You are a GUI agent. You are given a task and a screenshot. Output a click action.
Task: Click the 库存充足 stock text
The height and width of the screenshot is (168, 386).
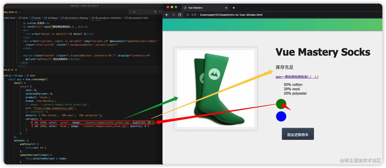pos(285,67)
